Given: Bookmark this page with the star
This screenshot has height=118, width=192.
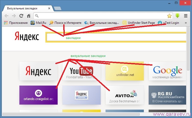Looking at the screenshot, I should [x=169, y=16].
